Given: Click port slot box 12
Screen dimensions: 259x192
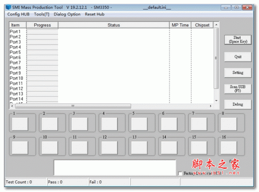Looking at the screenshot, I should click(x=109, y=148).
